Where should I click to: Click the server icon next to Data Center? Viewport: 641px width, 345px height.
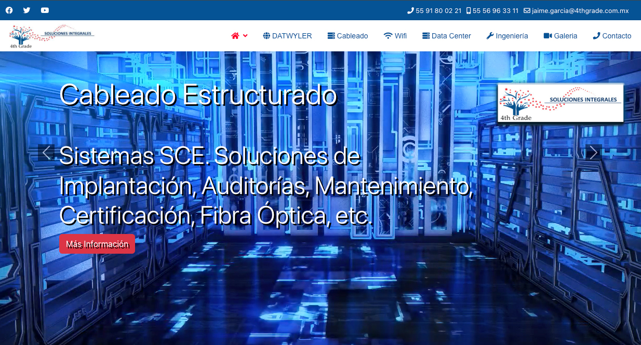point(426,36)
